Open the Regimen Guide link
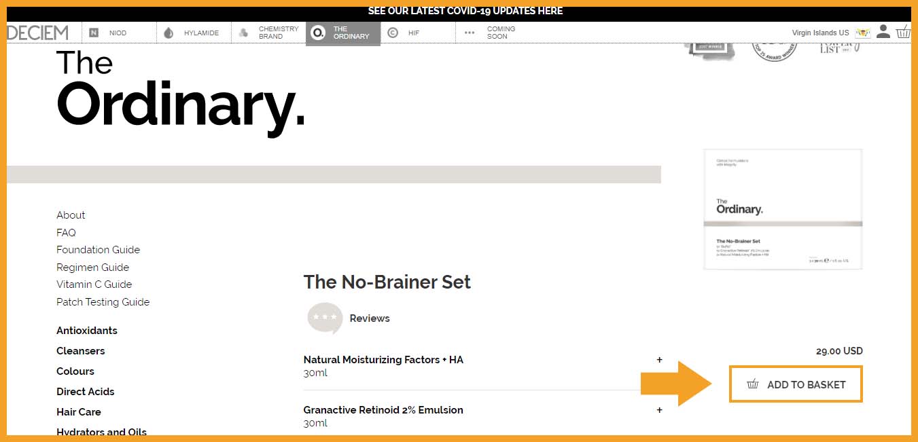 [x=92, y=268]
